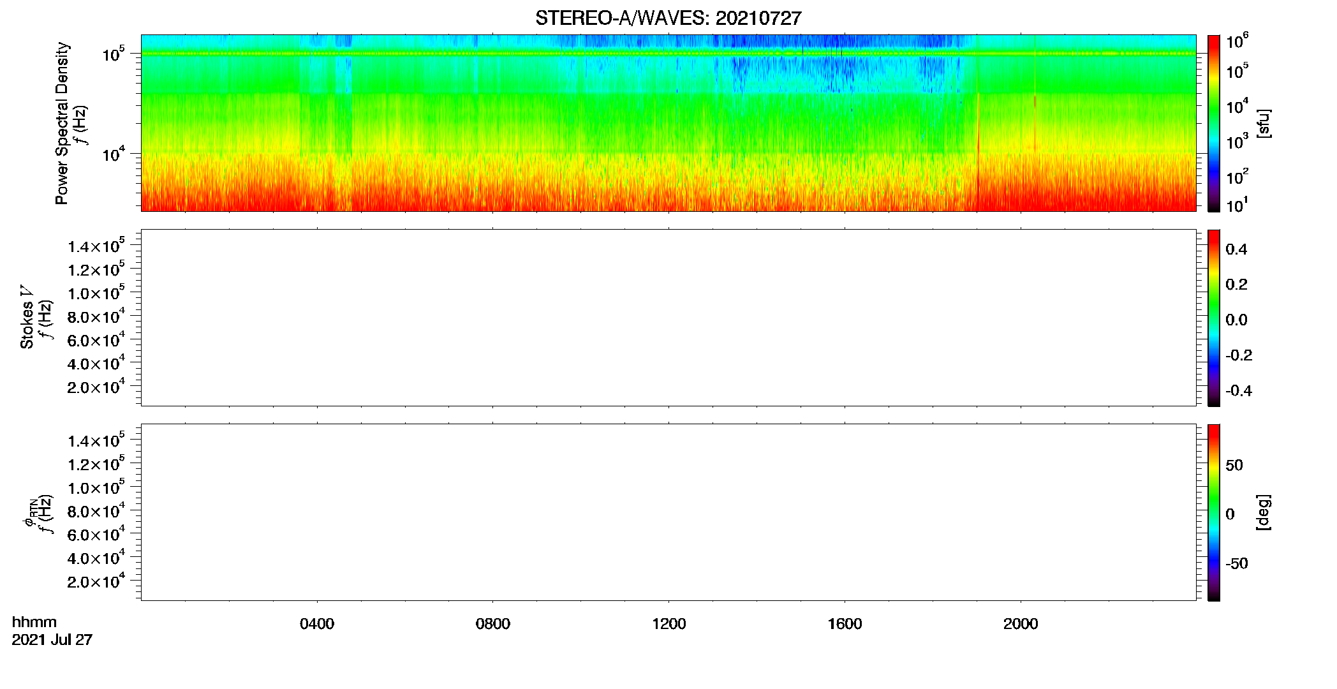
Task: Click the degree colorbar beside the bottom panel
Action: (1214, 512)
